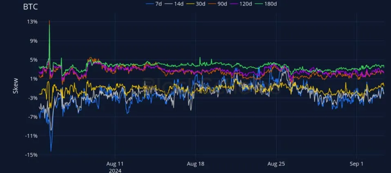The image size is (391, 173).
Task: Toggle the 180d series in legend
Action: (266, 4)
